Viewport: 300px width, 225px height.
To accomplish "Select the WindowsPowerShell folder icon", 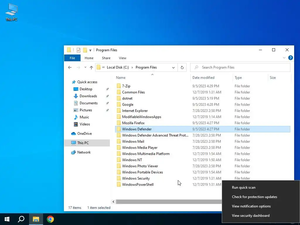I will tap(119, 185).
